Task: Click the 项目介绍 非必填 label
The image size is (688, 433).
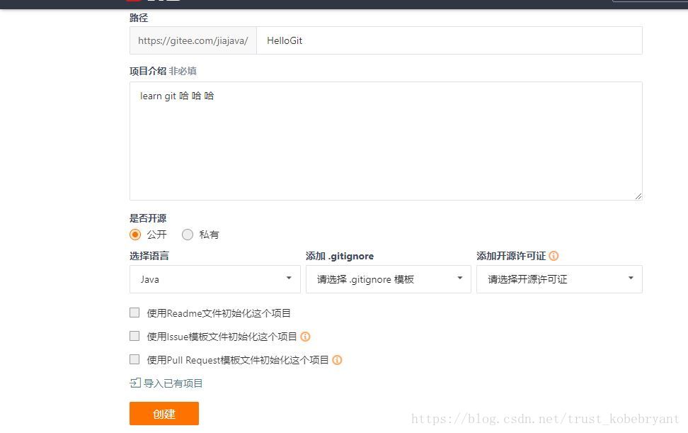Action: [x=163, y=71]
